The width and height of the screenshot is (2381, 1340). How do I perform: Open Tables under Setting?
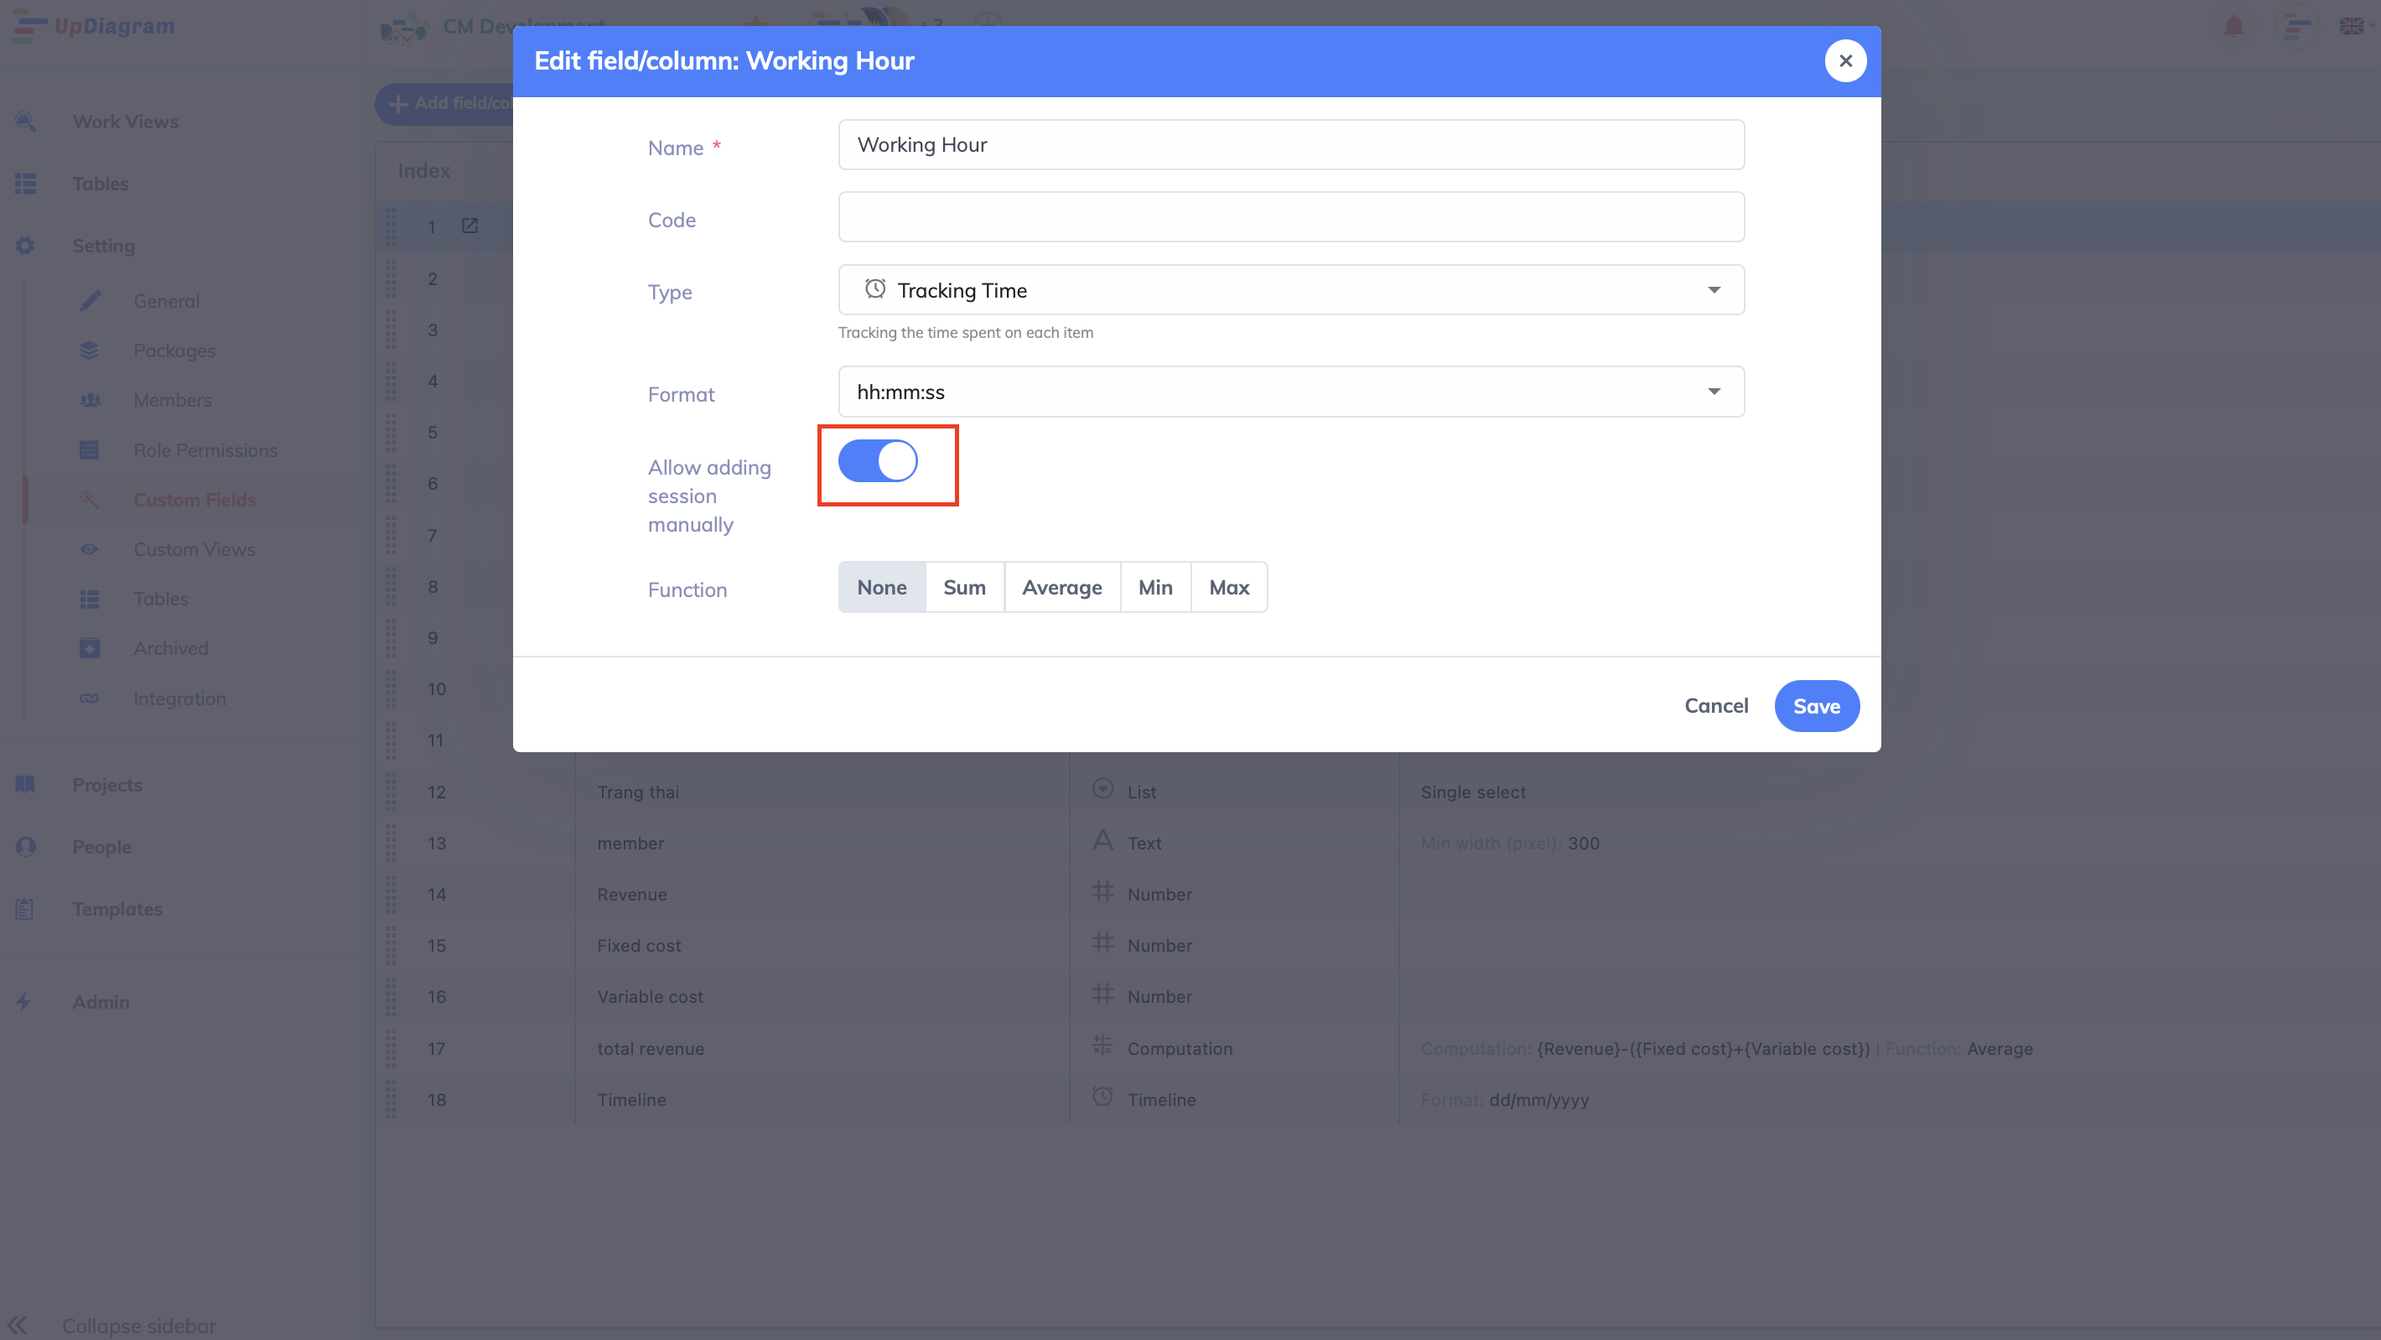click(x=161, y=600)
